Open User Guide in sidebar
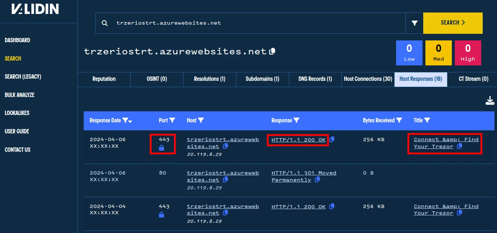 [17, 131]
